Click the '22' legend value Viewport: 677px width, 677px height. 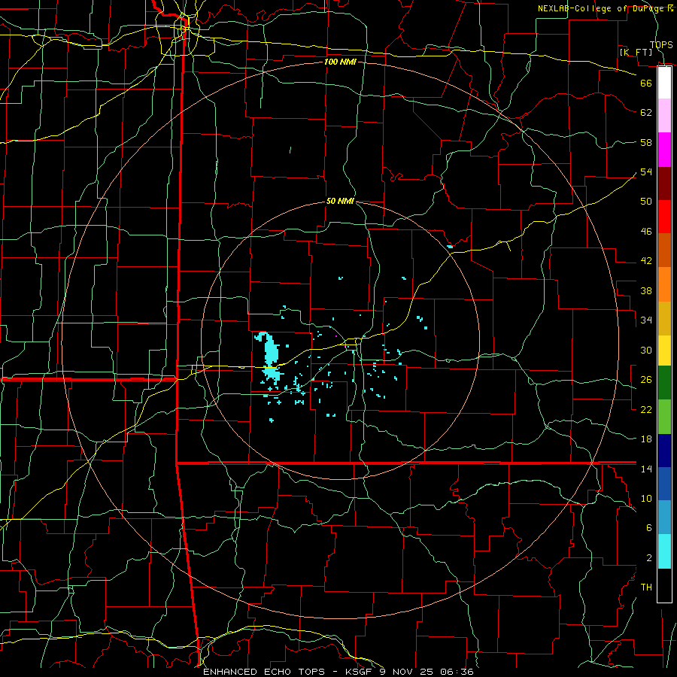click(646, 409)
